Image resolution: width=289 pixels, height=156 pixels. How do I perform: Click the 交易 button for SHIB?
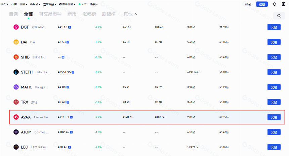(274, 57)
